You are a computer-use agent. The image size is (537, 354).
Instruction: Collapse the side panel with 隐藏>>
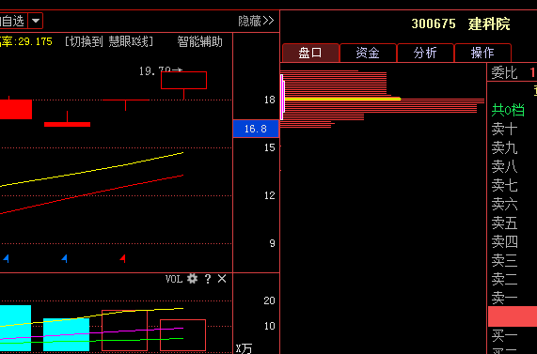256,22
